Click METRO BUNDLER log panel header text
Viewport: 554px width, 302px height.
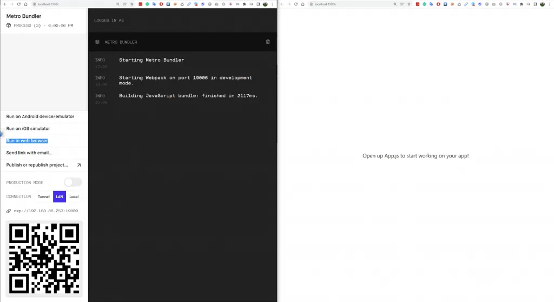(121, 42)
